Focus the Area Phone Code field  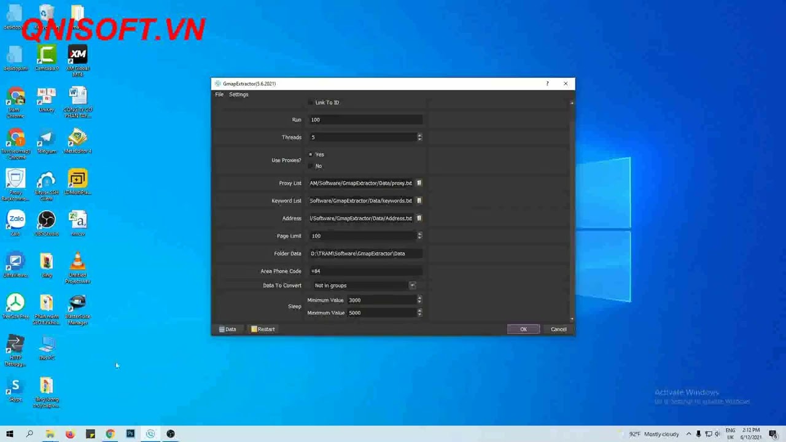pyautogui.click(x=365, y=271)
